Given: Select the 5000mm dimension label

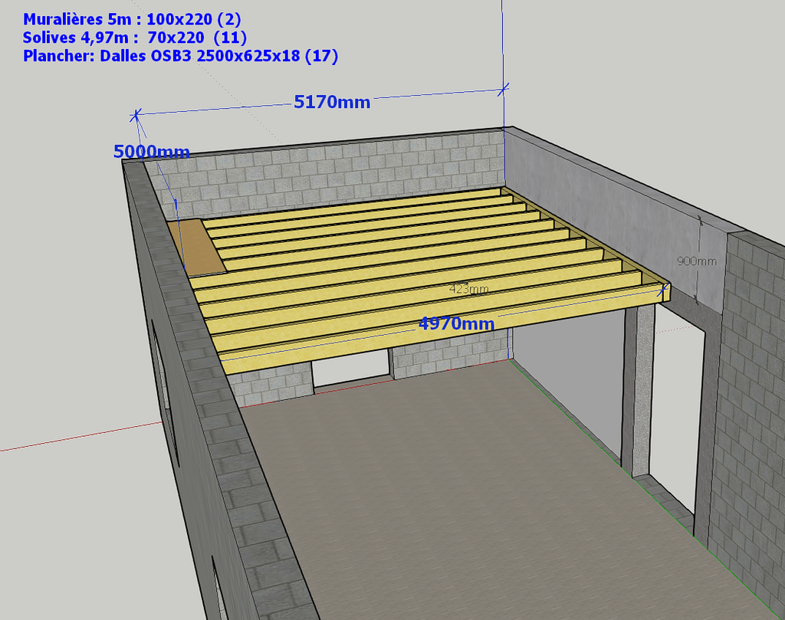Looking at the screenshot, I should point(152,151).
